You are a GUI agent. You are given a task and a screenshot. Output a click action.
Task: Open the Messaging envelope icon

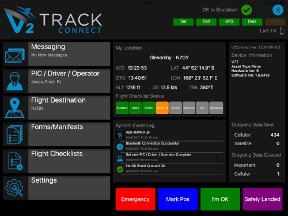(15, 55)
